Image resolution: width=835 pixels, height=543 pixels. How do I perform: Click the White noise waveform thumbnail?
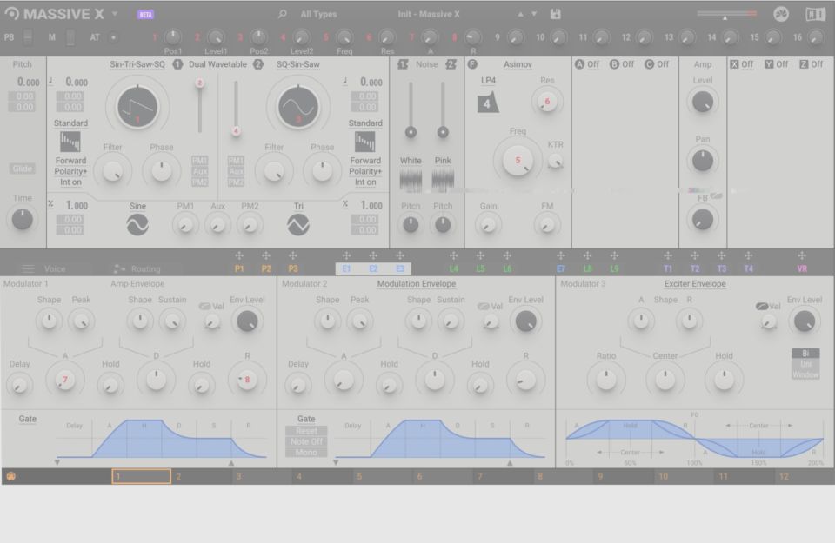411,180
